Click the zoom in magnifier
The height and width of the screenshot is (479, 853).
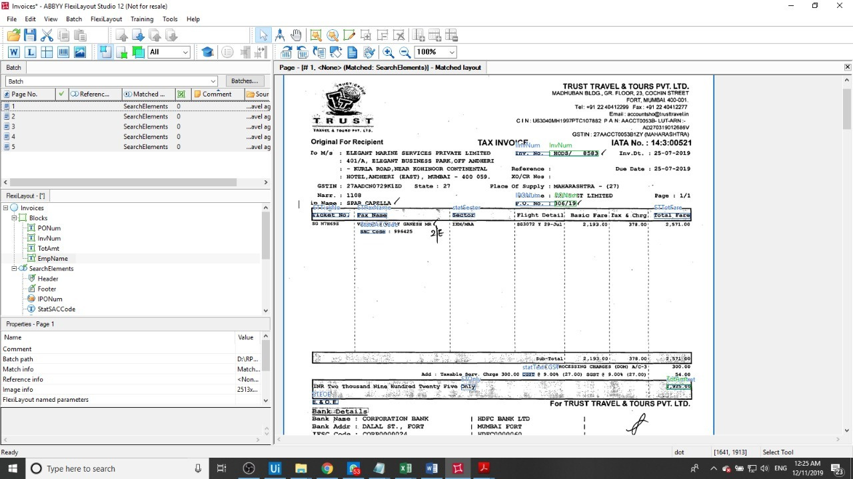(389, 52)
